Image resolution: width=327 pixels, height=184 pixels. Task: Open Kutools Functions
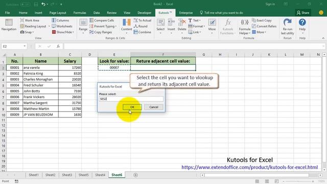(228, 27)
